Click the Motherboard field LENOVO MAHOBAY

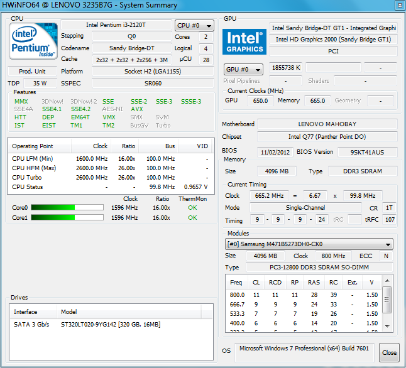coord(327,124)
